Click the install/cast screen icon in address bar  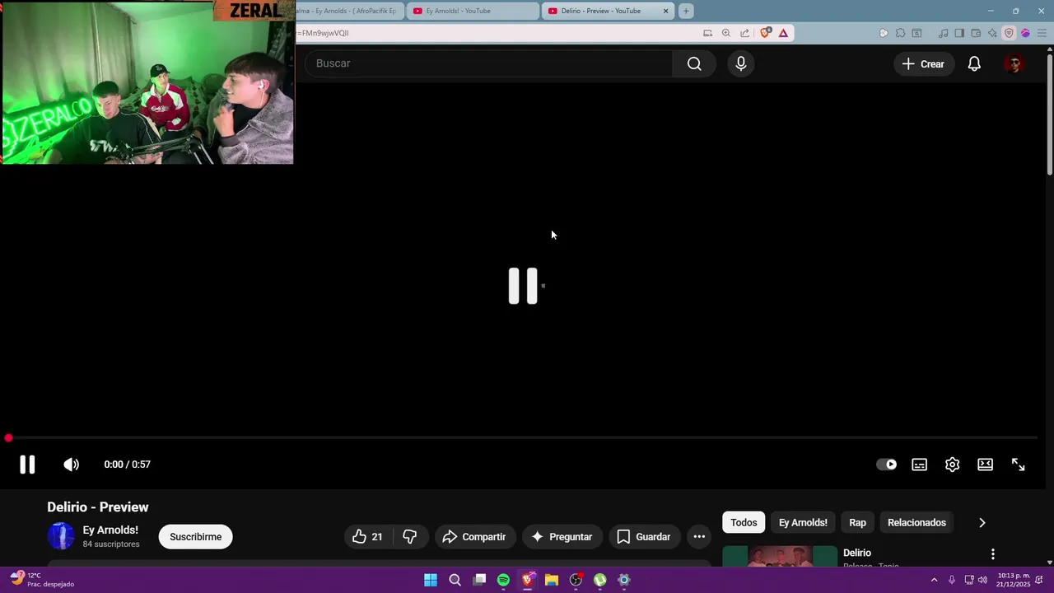(707, 33)
